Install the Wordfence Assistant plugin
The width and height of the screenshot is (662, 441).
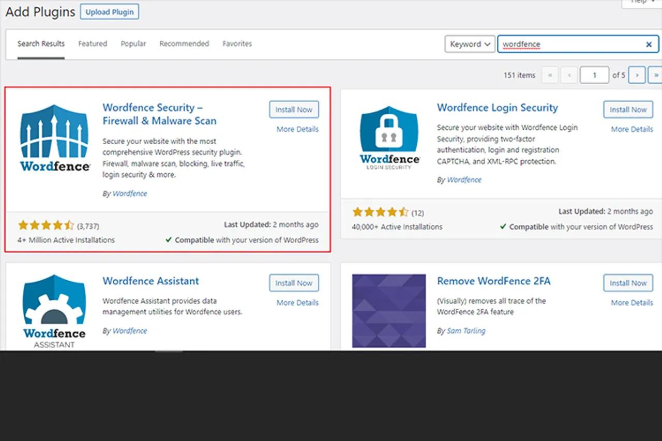294,283
